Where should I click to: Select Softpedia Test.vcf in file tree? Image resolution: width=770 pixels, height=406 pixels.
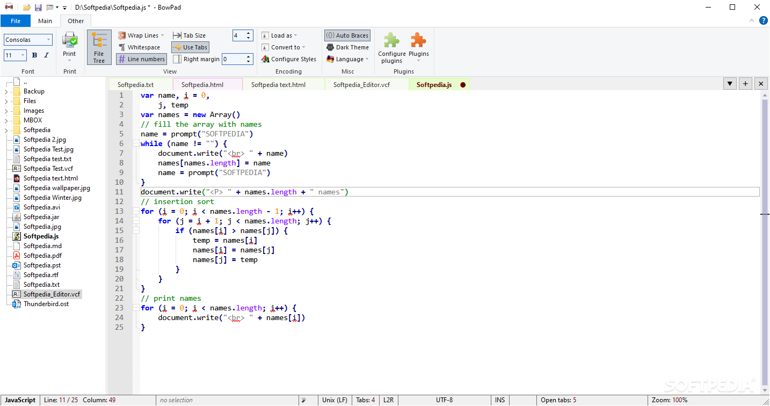click(x=48, y=169)
